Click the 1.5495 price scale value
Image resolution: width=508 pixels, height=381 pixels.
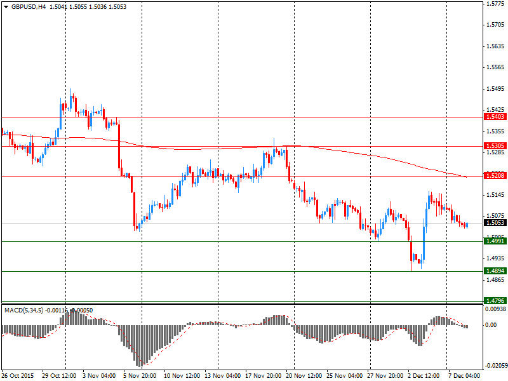point(496,89)
